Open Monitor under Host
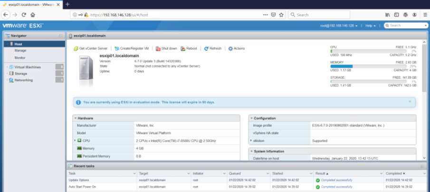Screen dimensions: 430x192 (20, 58)
